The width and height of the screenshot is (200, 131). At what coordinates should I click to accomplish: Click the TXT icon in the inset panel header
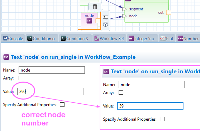(x=106, y=72)
